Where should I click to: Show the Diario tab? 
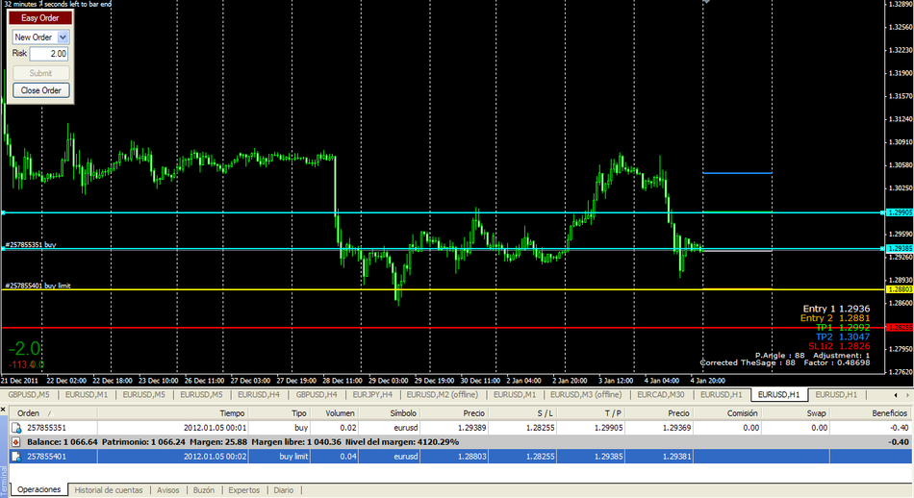tap(283, 490)
